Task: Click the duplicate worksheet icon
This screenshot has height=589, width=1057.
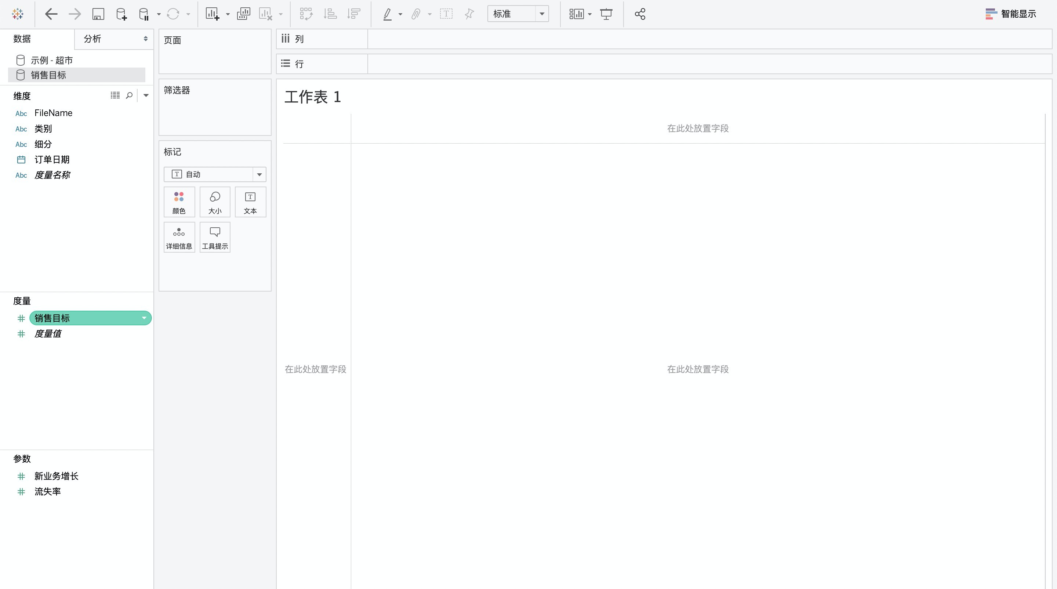Action: 243,14
